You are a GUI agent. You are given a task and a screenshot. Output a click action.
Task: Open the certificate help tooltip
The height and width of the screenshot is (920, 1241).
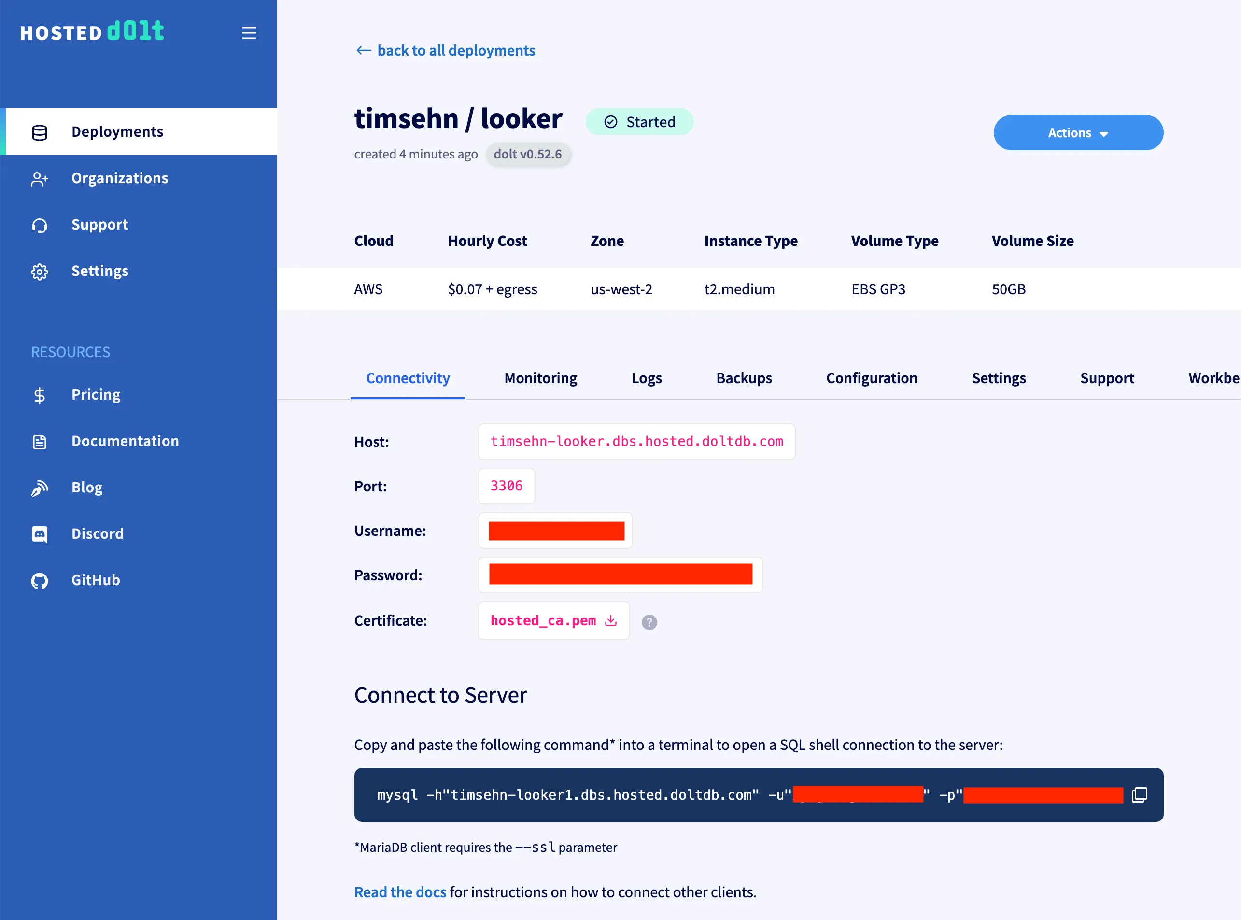point(649,622)
